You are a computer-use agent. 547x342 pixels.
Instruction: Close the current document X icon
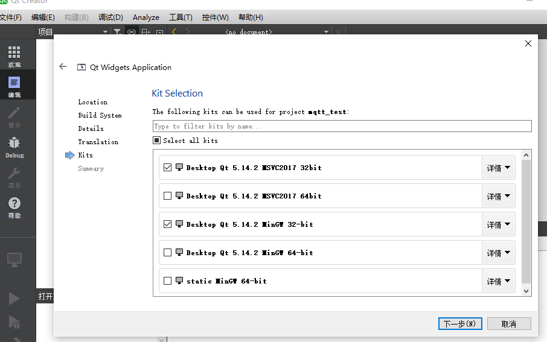338,32
